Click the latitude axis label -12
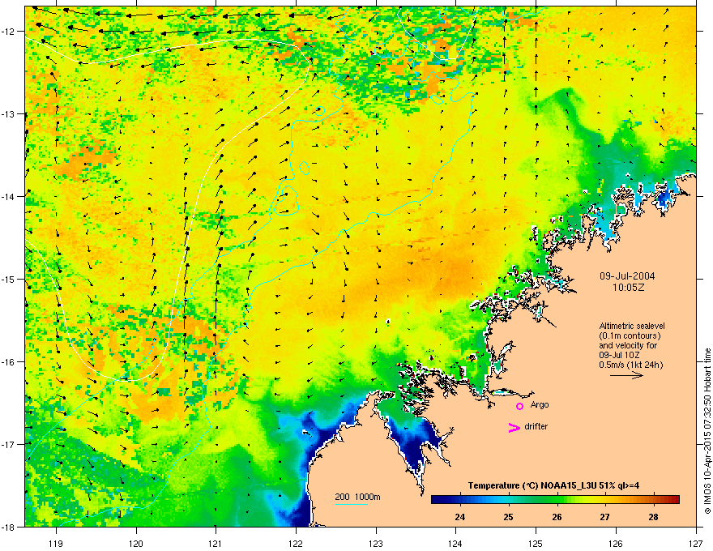Screen dimensions: 713x551 (x=8, y=32)
